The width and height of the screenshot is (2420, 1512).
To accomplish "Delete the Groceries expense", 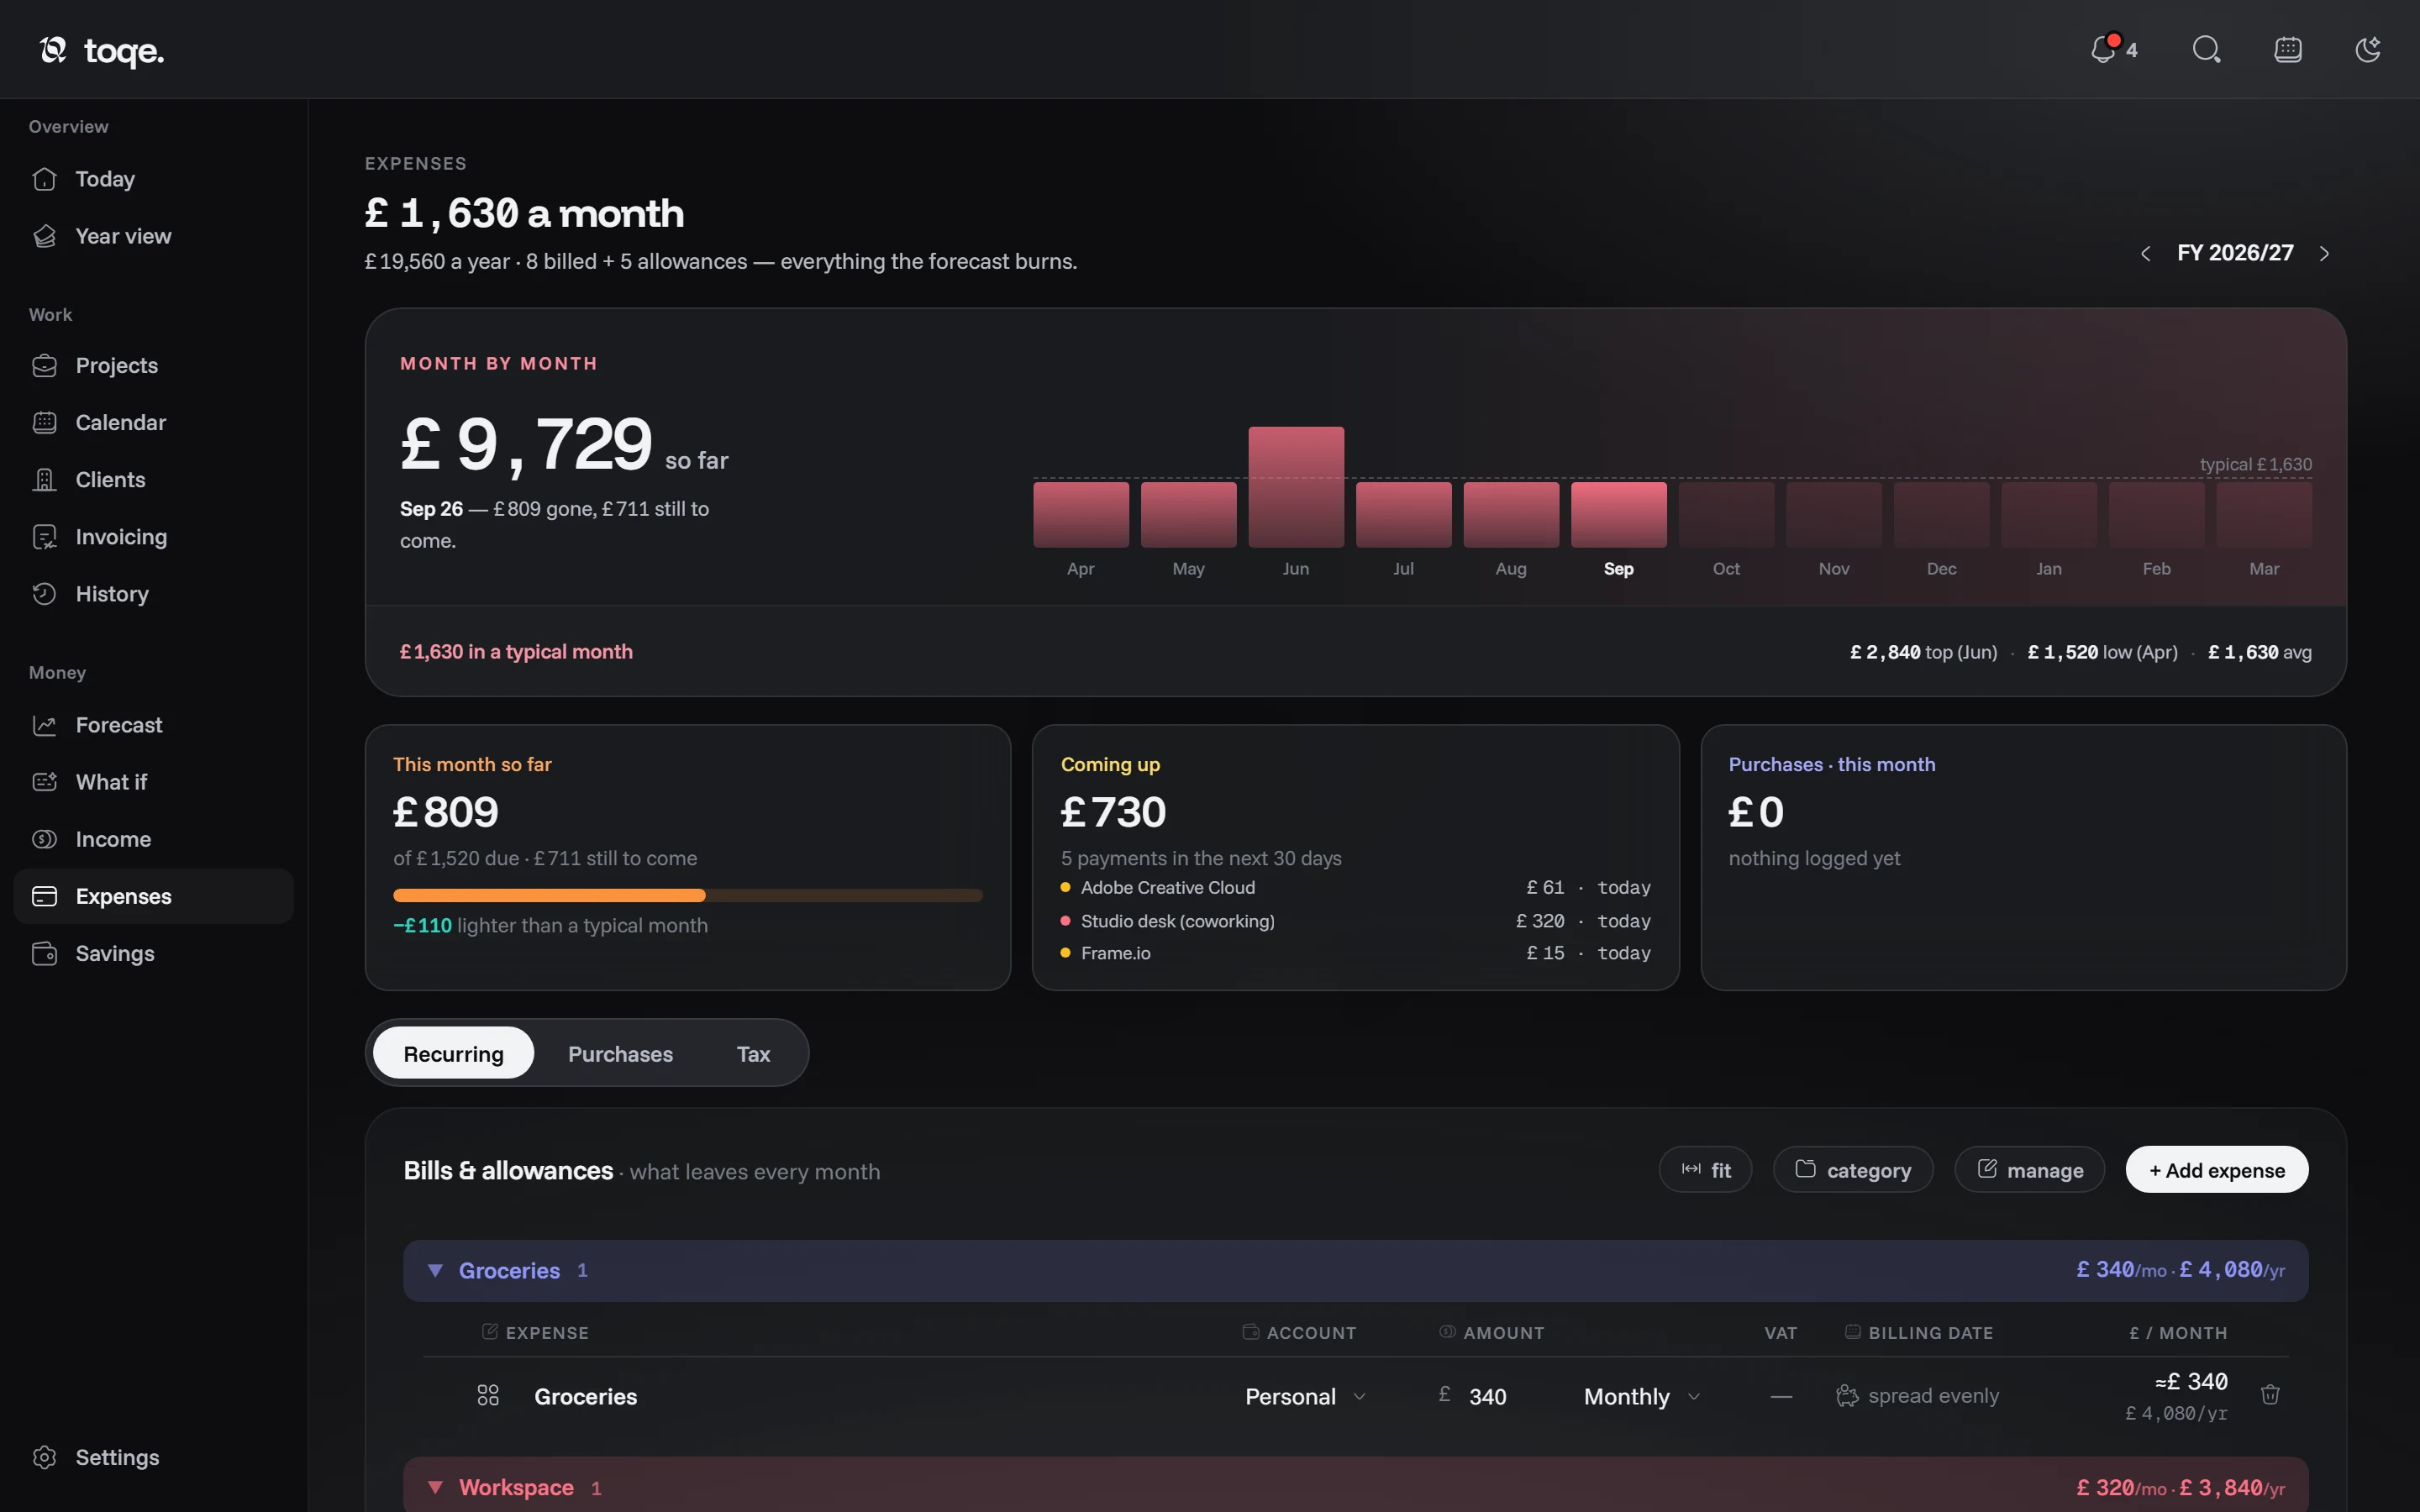I will 2270,1394.
